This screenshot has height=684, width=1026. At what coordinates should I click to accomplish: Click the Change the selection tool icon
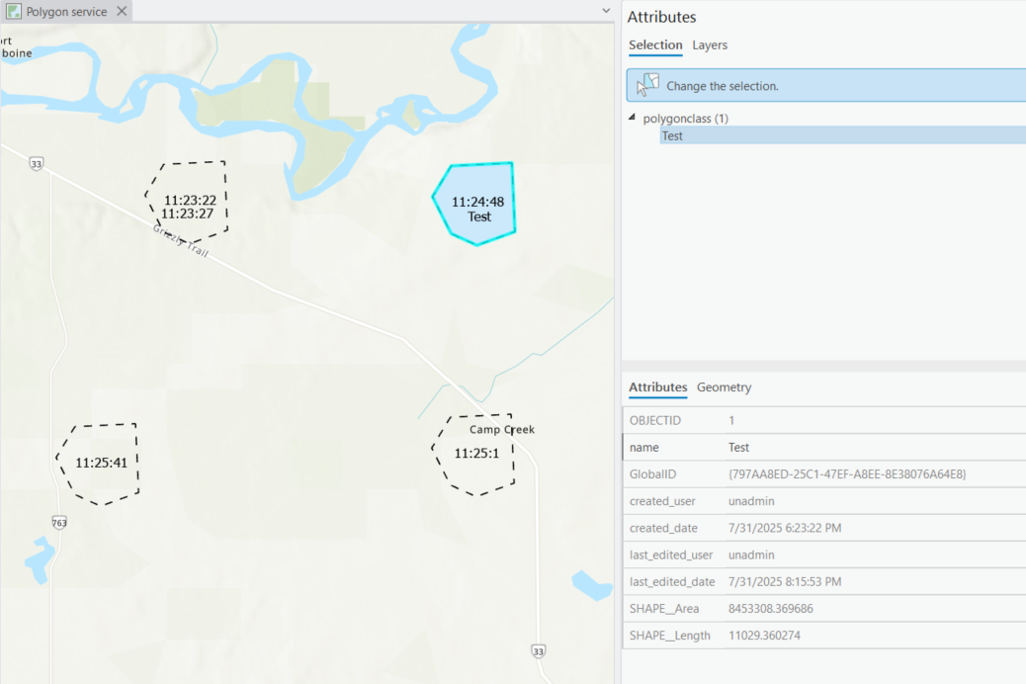coord(647,85)
